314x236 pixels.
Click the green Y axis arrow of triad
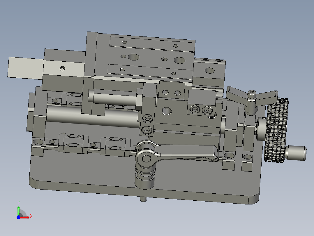click(x=18, y=211)
